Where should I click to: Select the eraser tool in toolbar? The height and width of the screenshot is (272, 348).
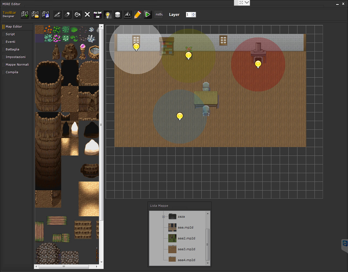(x=67, y=14)
